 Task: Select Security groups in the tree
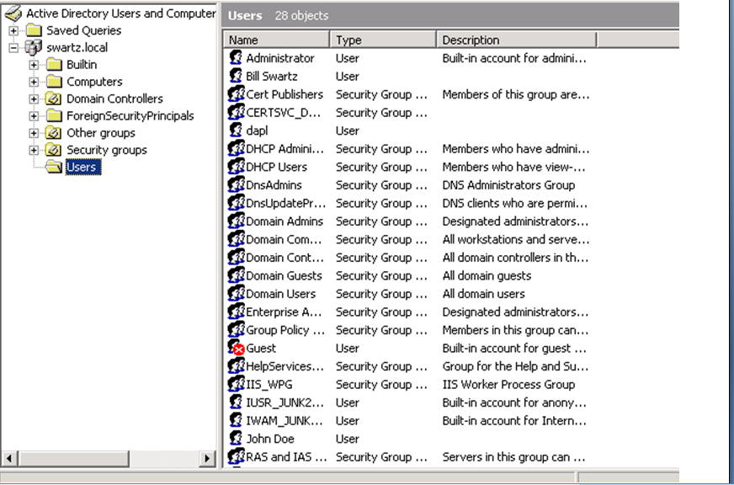[107, 150]
